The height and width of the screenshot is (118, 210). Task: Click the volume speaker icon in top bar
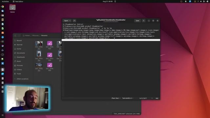click(201, 1)
